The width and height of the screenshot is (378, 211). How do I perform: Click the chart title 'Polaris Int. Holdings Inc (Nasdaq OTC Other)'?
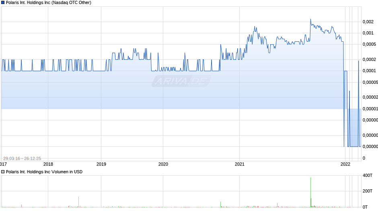click(48, 3)
